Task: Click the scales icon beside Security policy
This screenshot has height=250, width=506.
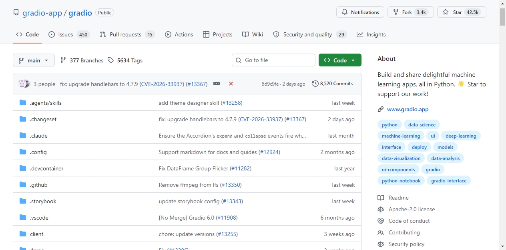Action: [381, 244]
